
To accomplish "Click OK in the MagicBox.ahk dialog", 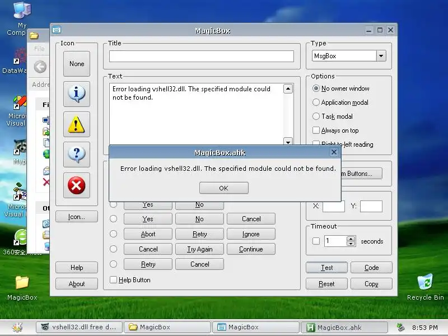I will click(223, 188).
